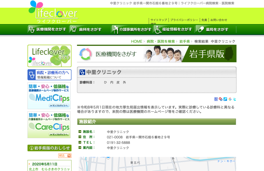The image size is (264, 171).
Task: Open the プライバシーポリシー link
Action: (184, 20)
